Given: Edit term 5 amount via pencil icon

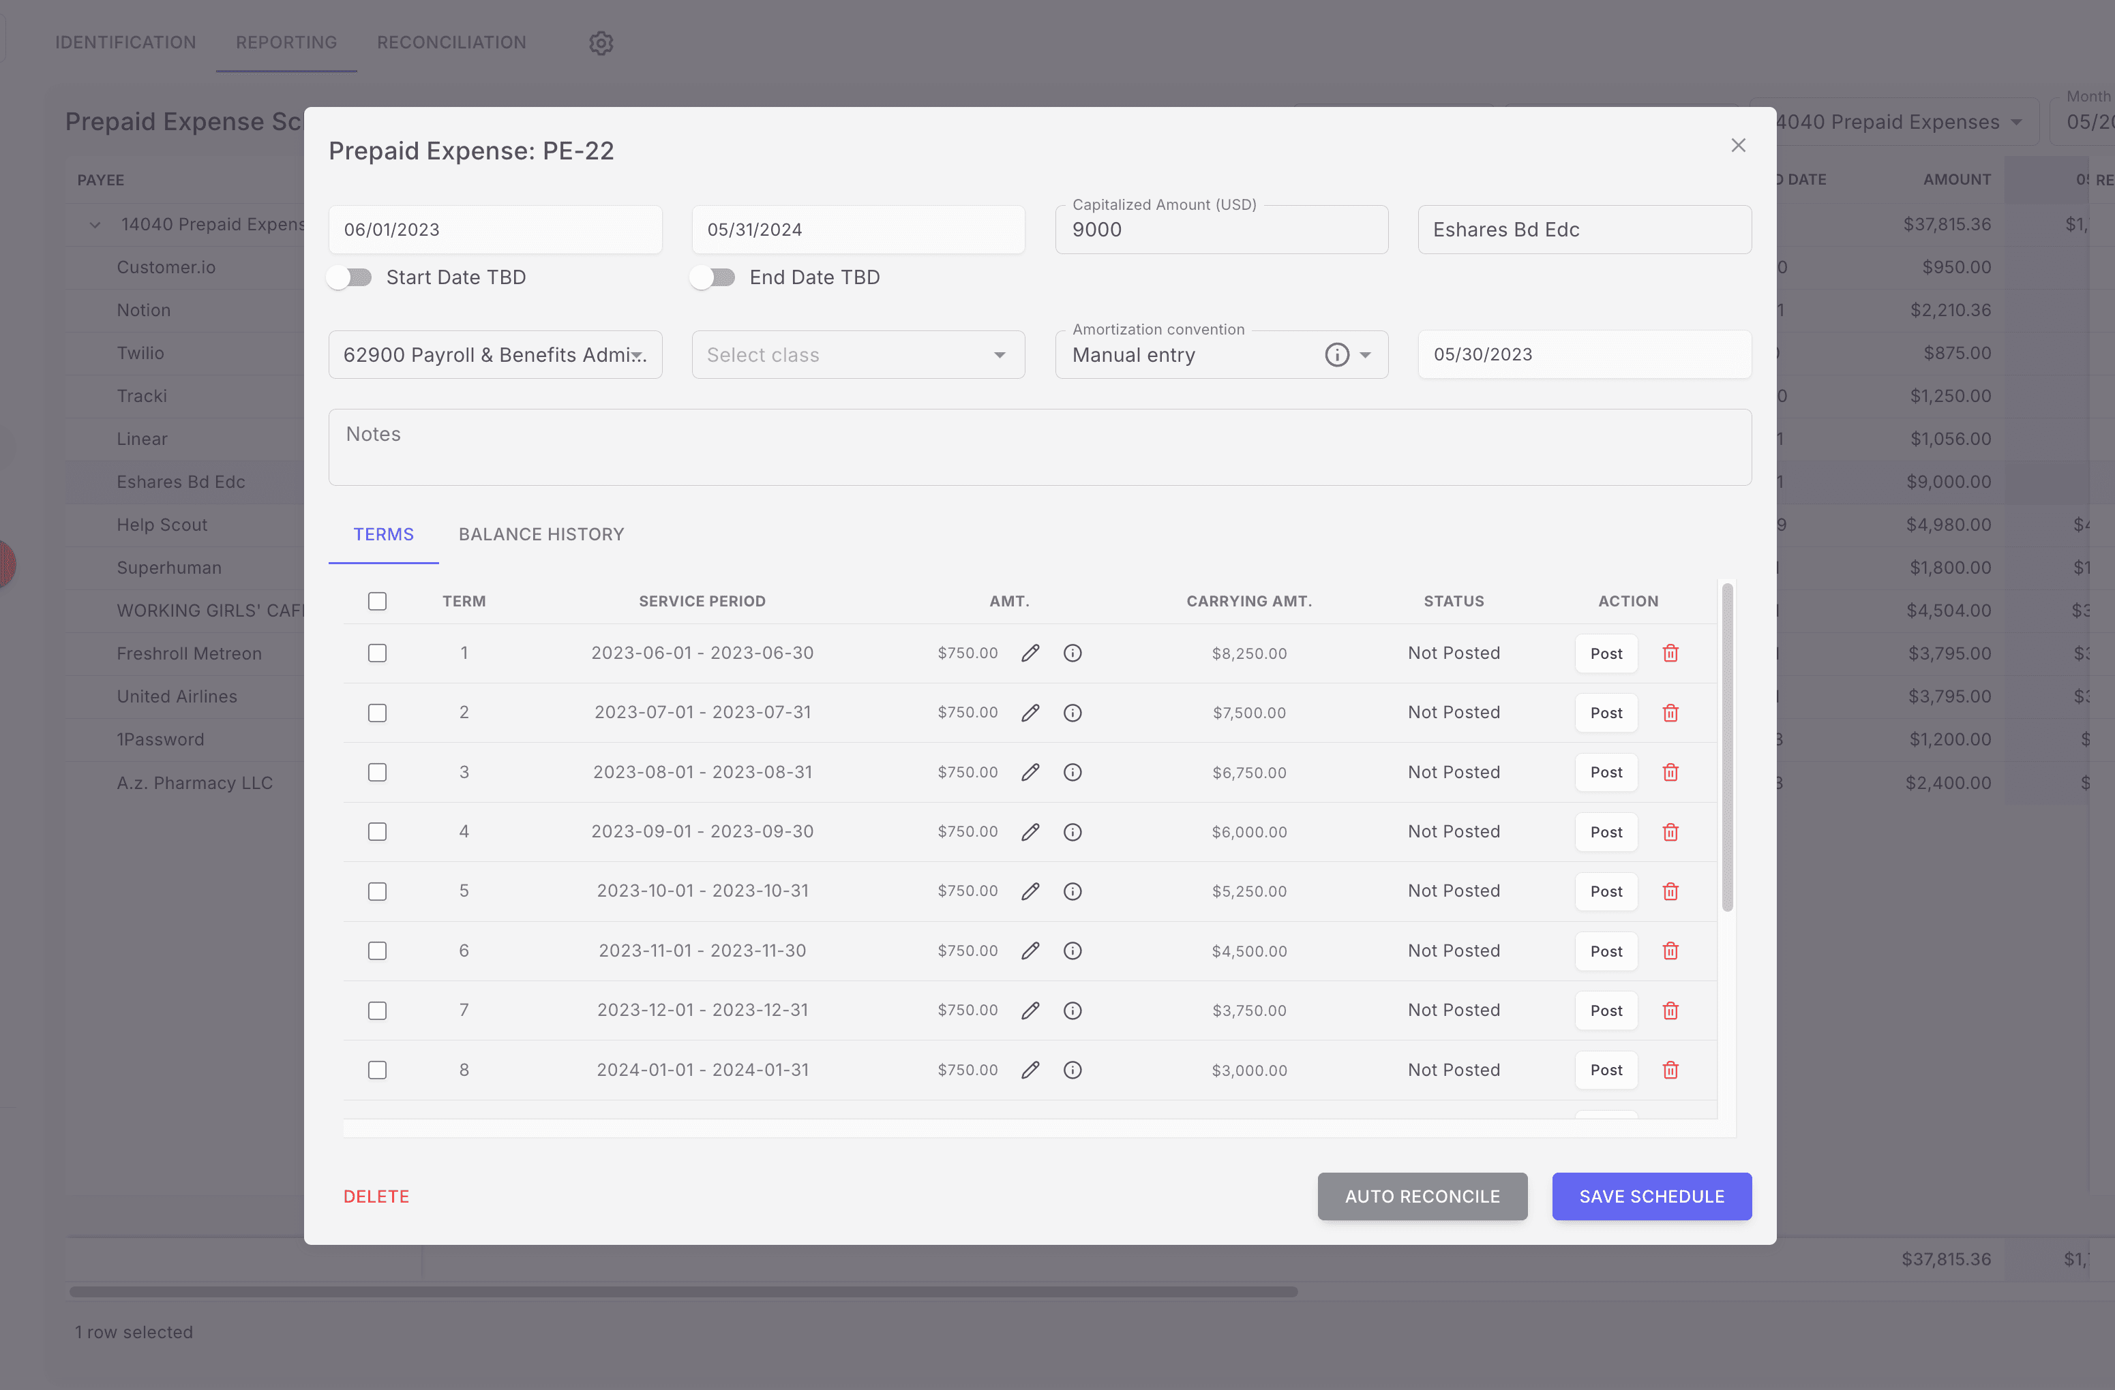Looking at the screenshot, I should pos(1030,891).
